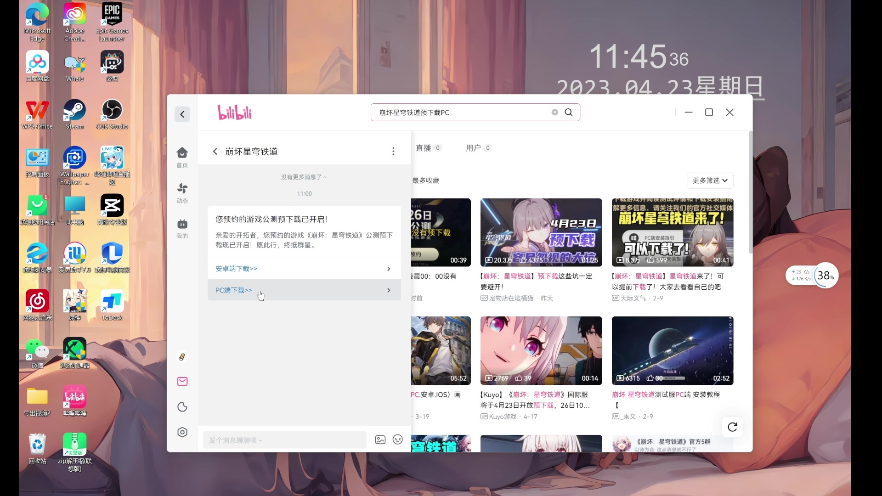Click the refresh button over the results

(x=732, y=427)
